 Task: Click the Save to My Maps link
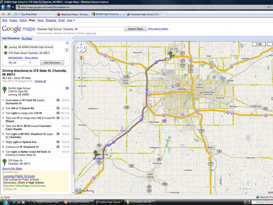tap(12, 169)
